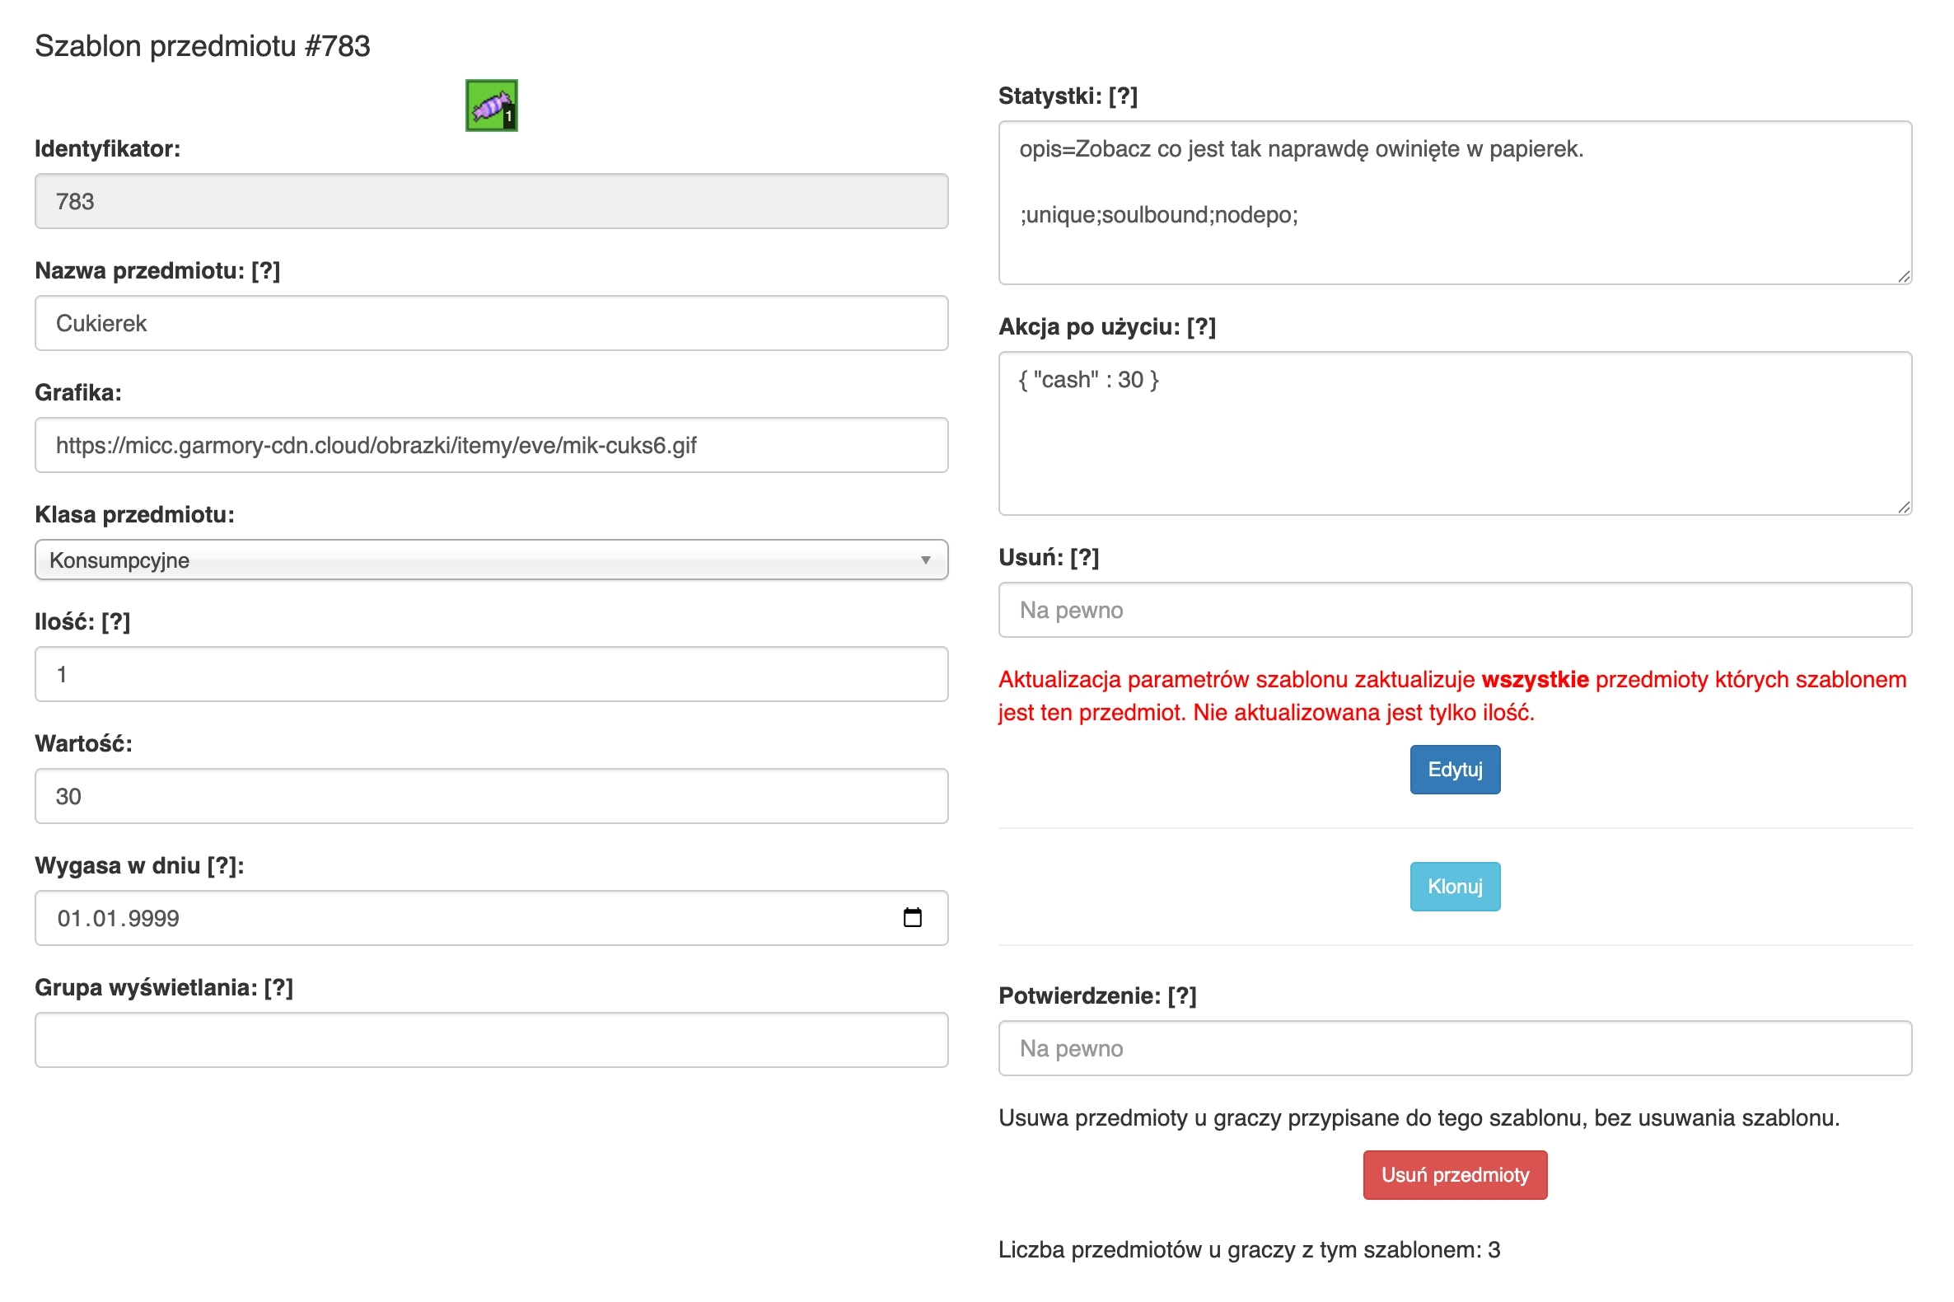Click the red Usuń przedmioty button

[x=1454, y=1175]
